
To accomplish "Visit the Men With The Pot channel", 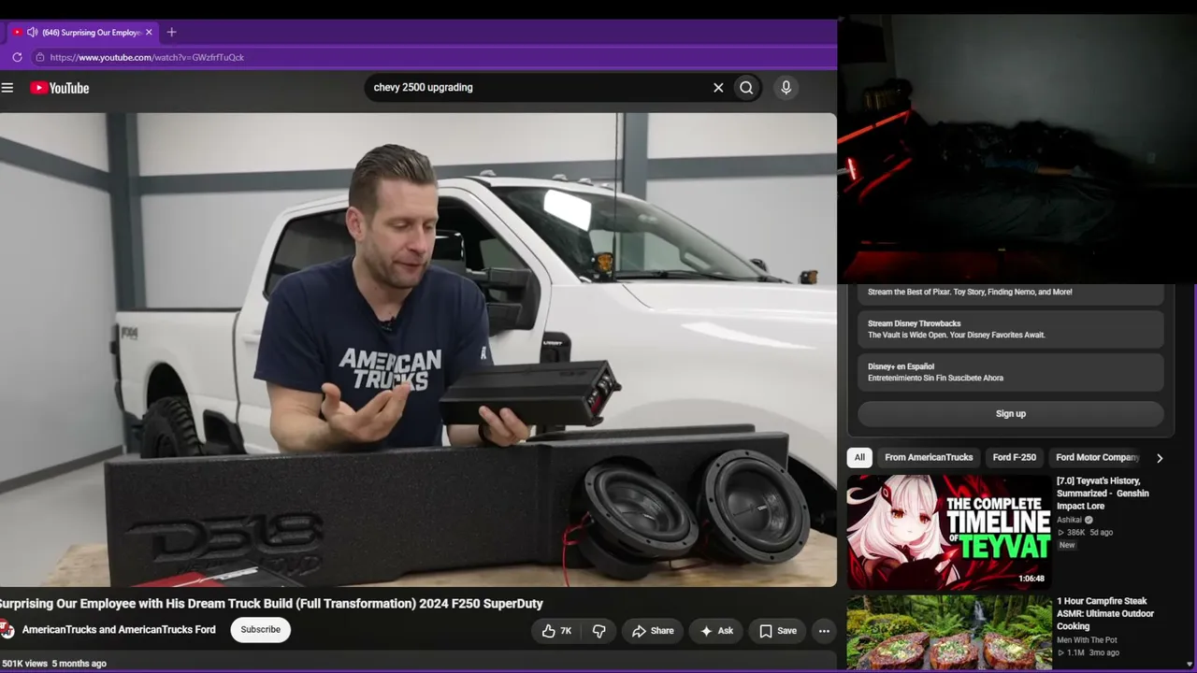I will tap(1087, 640).
